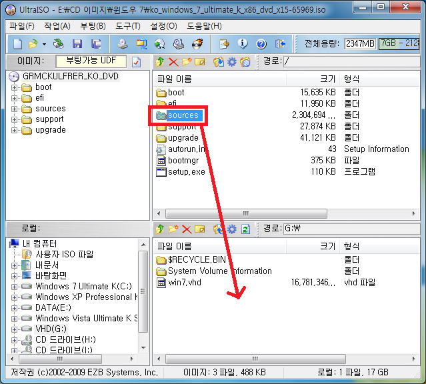
Task: Click gear properties icon in local pane
Action: coord(232,229)
